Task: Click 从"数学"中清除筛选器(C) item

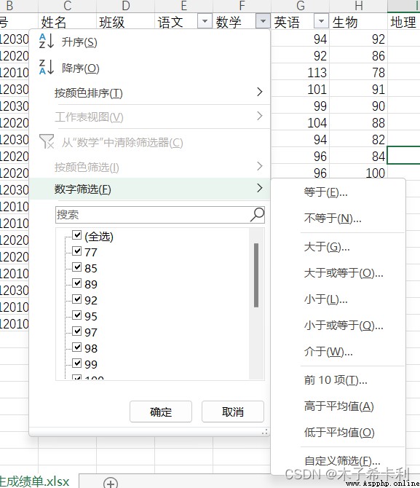Action: [x=122, y=143]
